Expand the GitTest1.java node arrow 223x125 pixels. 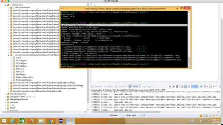tap(11, 60)
